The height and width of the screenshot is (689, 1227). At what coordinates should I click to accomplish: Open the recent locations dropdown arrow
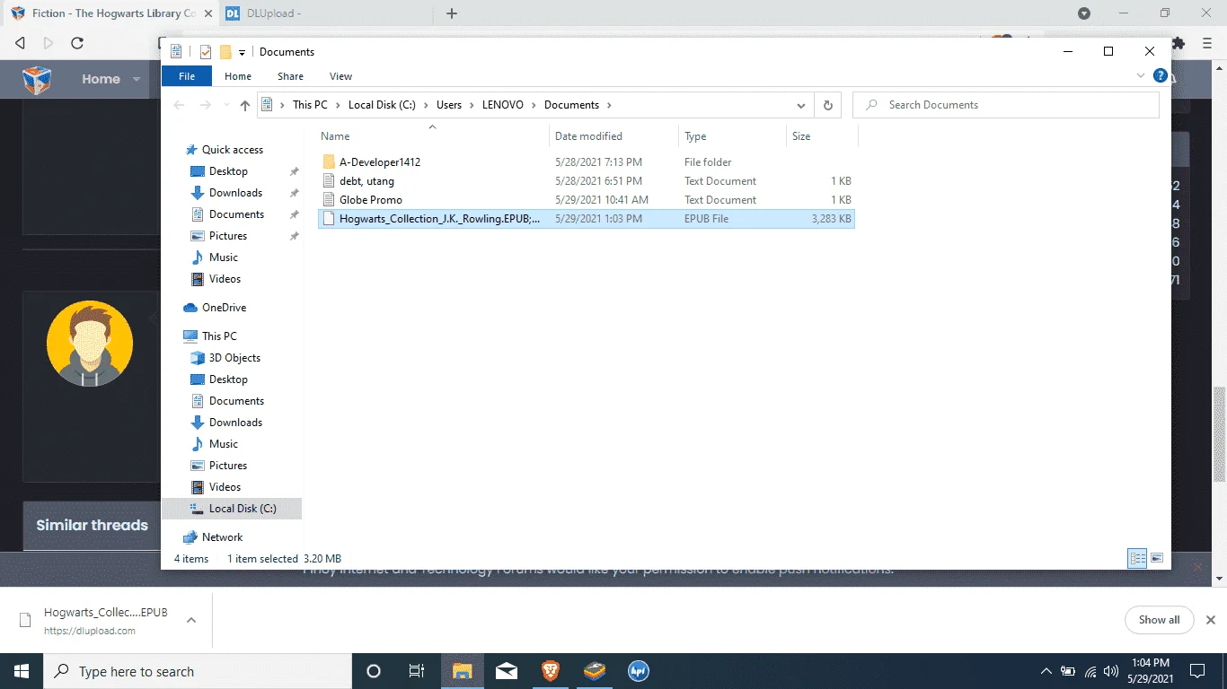coord(225,105)
